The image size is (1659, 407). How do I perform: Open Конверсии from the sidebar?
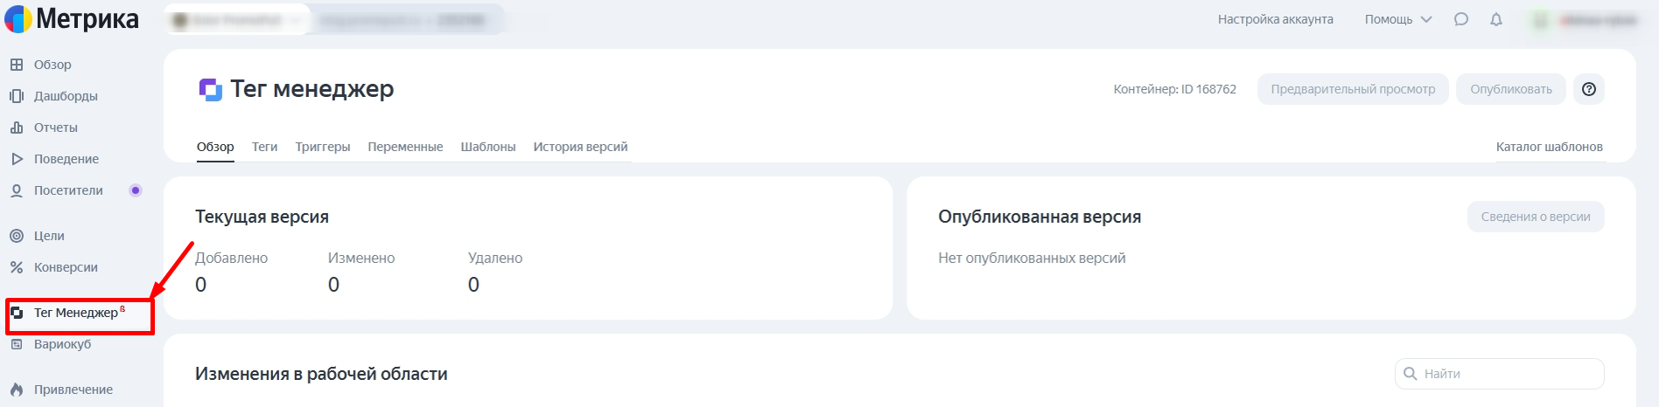click(65, 267)
